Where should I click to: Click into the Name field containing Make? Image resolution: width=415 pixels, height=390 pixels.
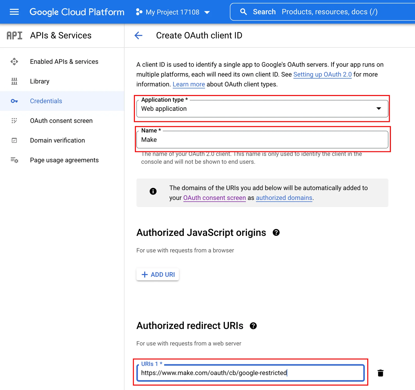pyautogui.click(x=262, y=140)
